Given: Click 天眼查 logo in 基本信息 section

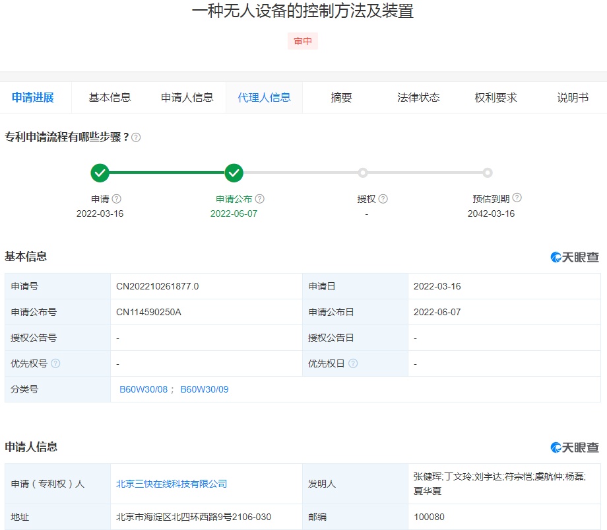Looking at the screenshot, I should [x=575, y=257].
